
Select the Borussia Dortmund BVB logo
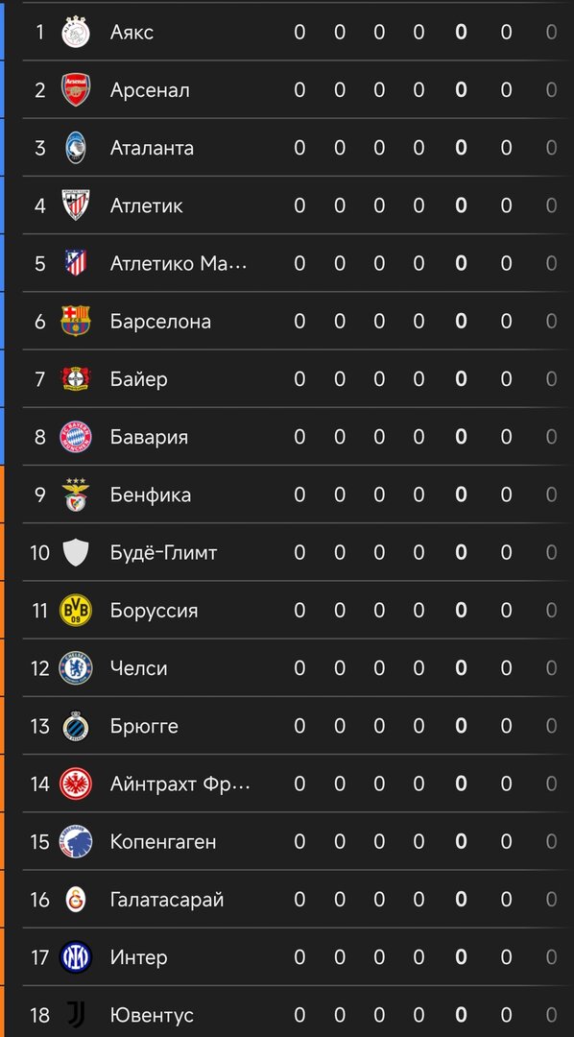point(76,610)
